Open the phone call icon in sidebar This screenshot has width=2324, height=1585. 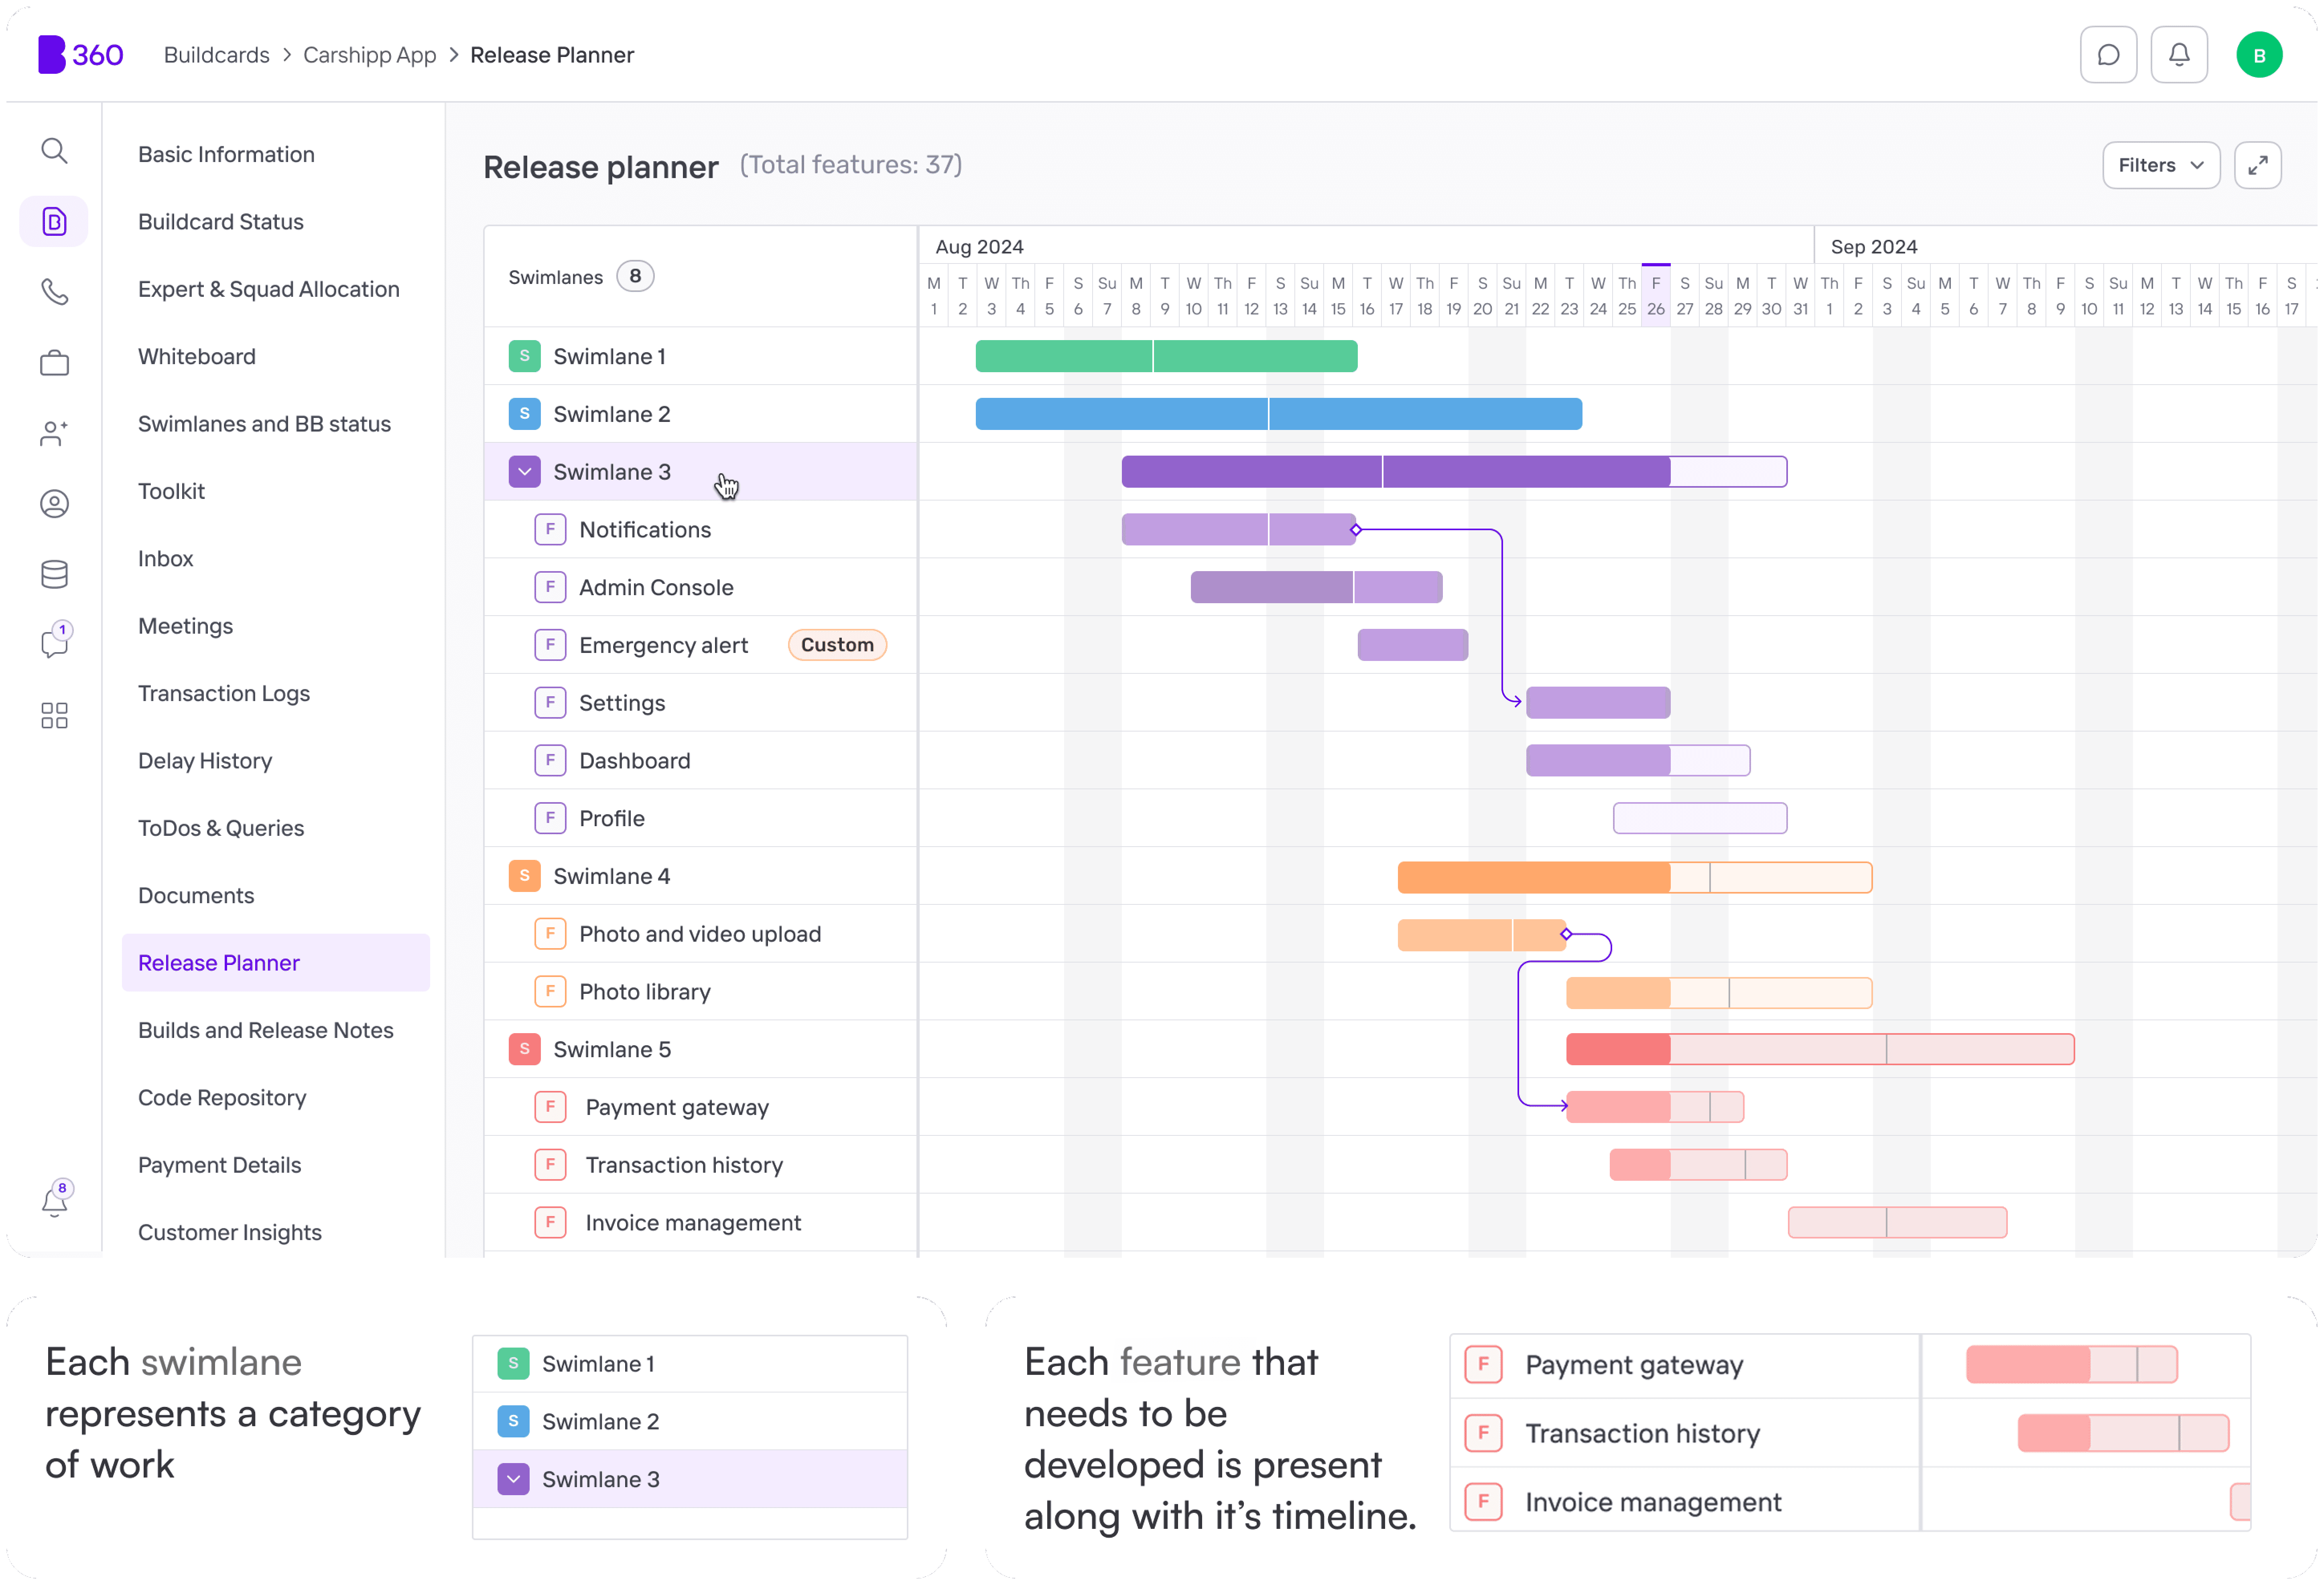(54, 292)
